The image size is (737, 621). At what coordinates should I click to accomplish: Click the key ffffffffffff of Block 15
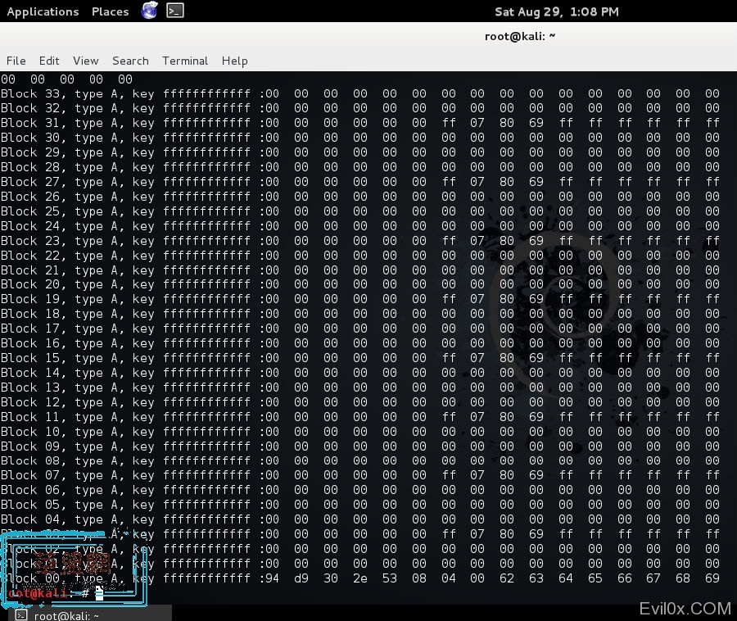click(x=206, y=358)
